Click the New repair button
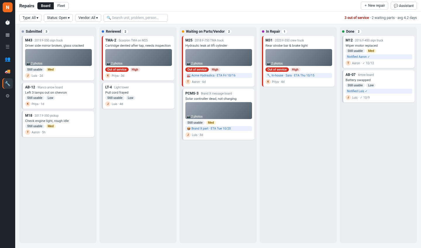The width and height of the screenshot is (421, 248). click(375, 6)
